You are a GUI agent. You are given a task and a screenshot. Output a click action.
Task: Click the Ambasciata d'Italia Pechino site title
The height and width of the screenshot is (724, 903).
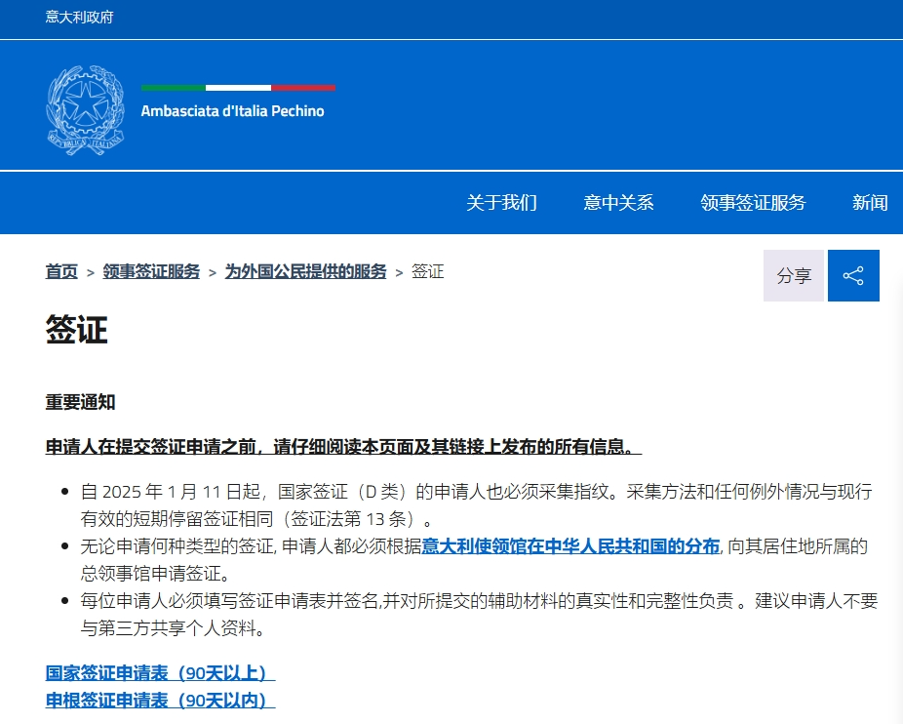[x=232, y=111]
